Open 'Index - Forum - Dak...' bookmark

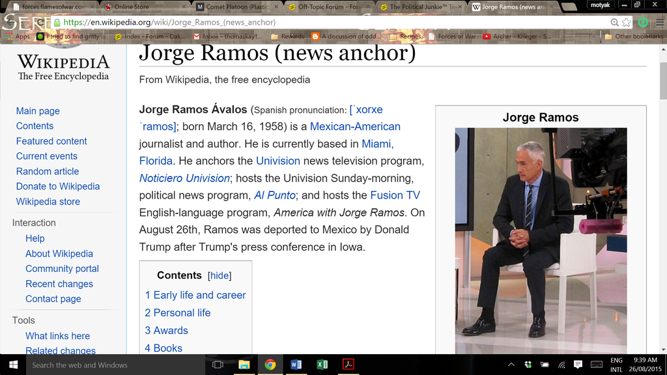tap(150, 36)
